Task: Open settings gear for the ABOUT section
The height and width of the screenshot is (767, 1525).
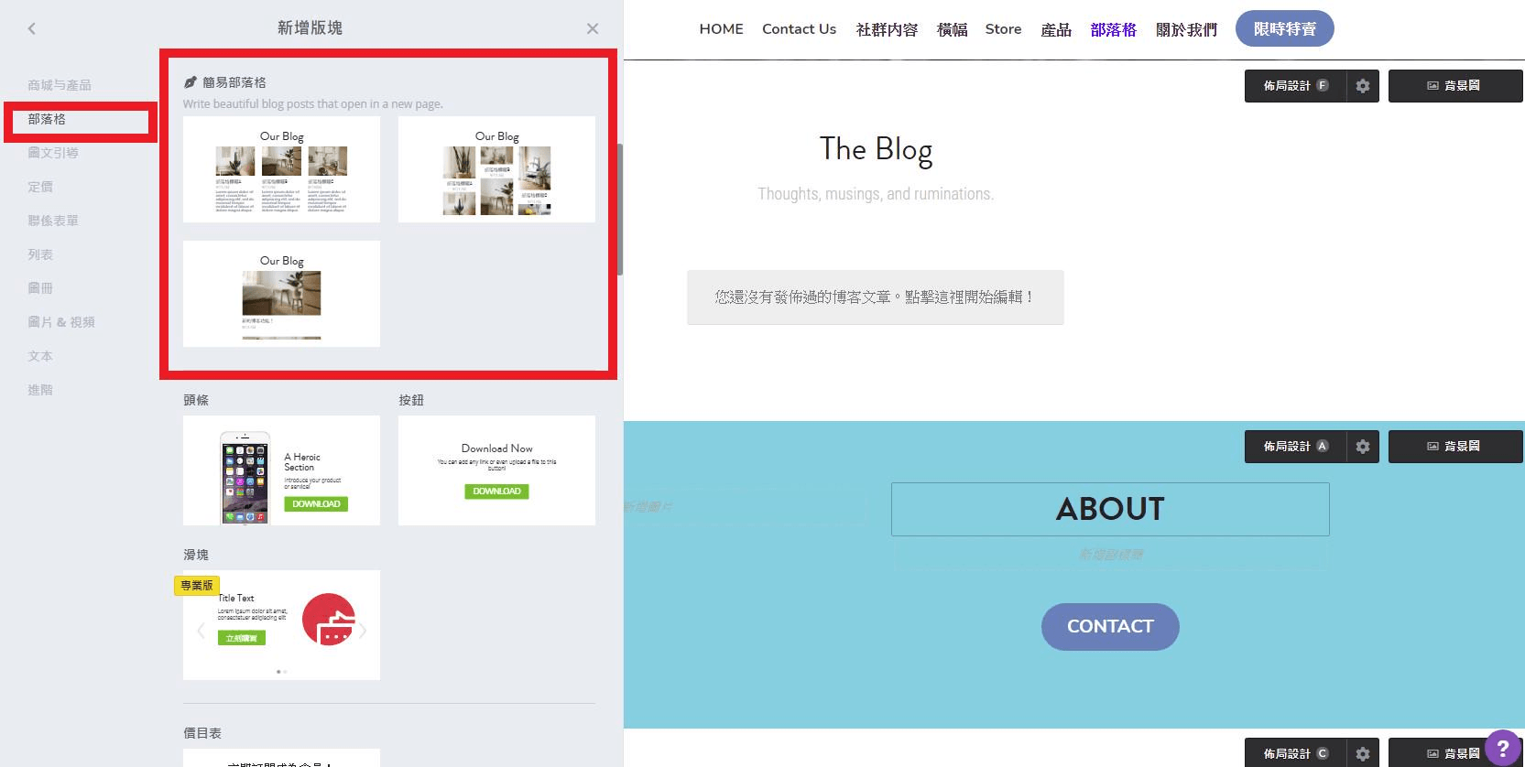Action: (x=1362, y=447)
